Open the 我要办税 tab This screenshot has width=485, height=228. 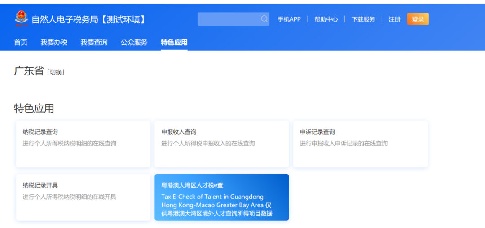coord(54,43)
